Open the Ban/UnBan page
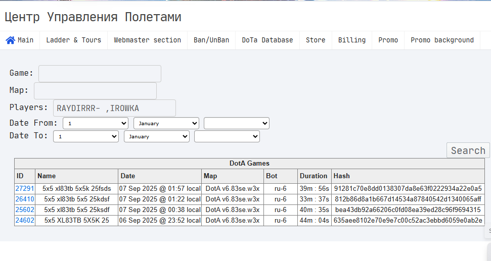491x261 pixels. tap(211, 40)
